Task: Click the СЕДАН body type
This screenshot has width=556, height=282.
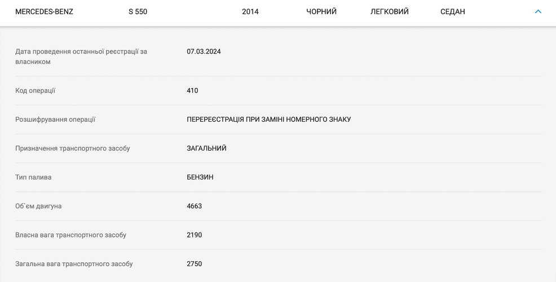Action: (x=452, y=12)
